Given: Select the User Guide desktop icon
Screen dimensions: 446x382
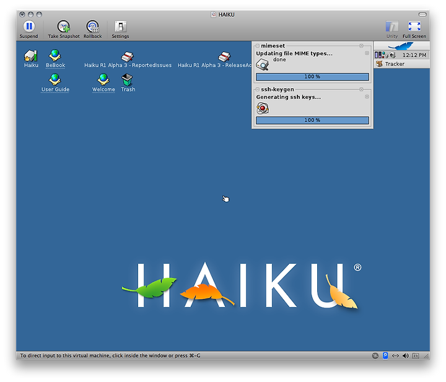Looking at the screenshot, I should (x=55, y=80).
